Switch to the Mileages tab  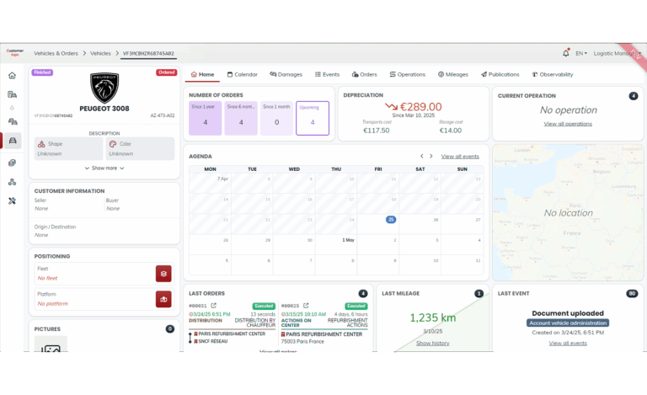(x=453, y=74)
